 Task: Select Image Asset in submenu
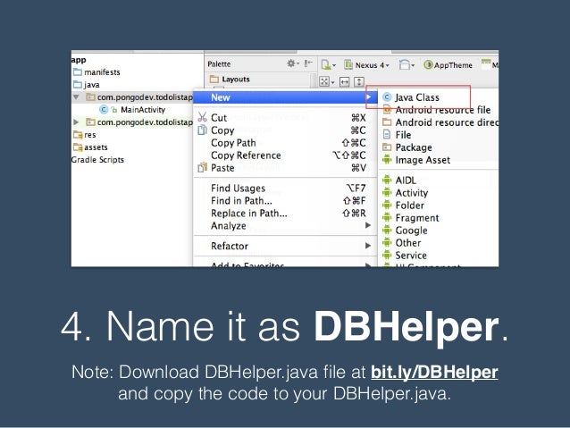tap(423, 160)
